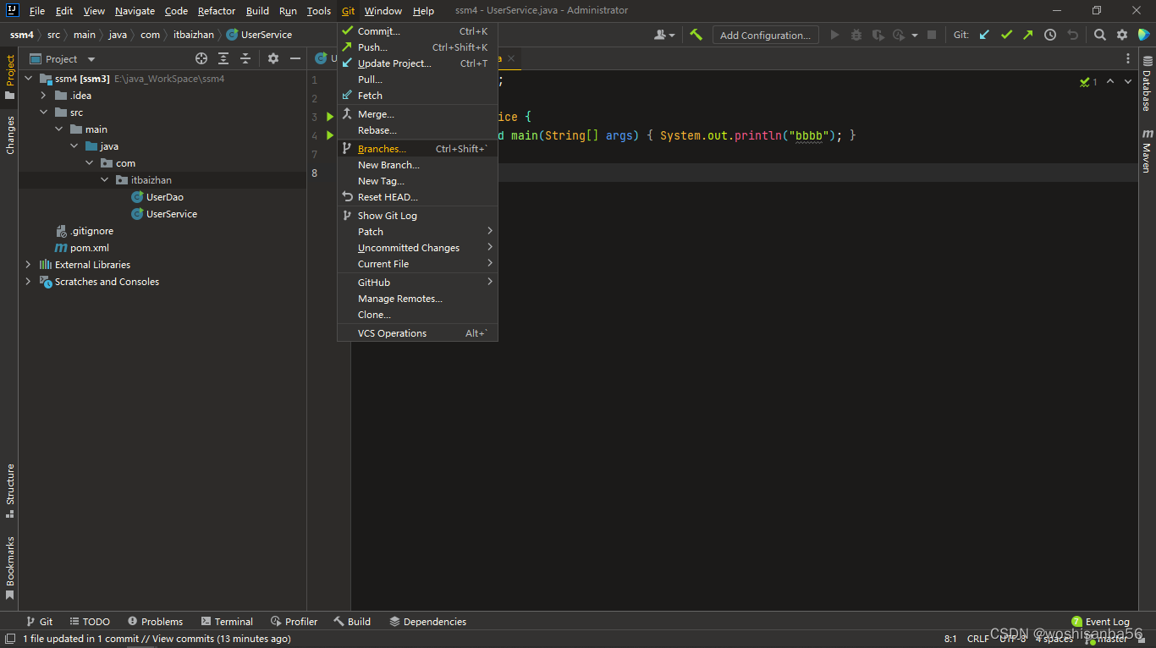Open editor tabs more-options icon
This screenshot has width=1156, height=648.
(x=1128, y=58)
